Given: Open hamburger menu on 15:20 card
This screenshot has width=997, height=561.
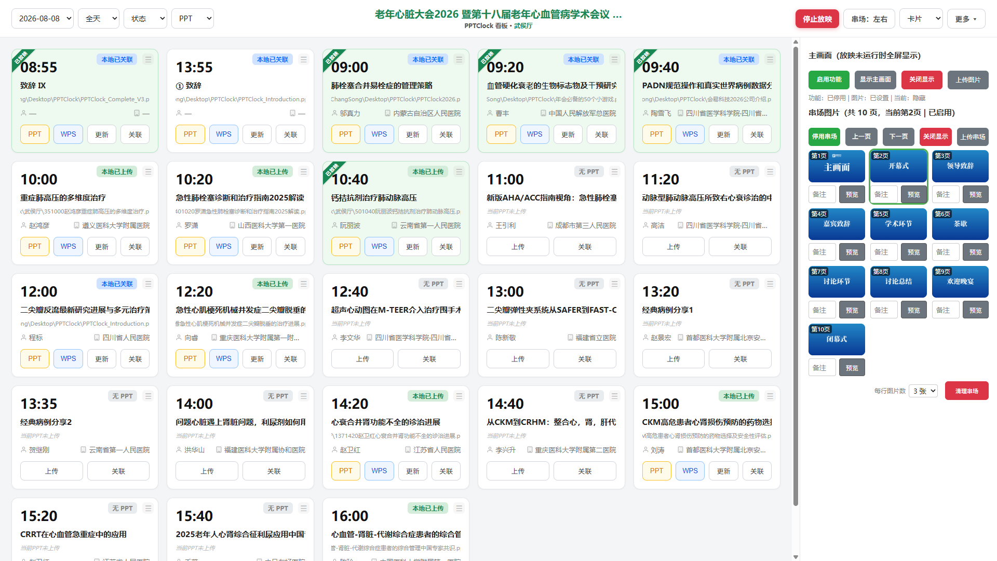Looking at the screenshot, I should (148, 509).
